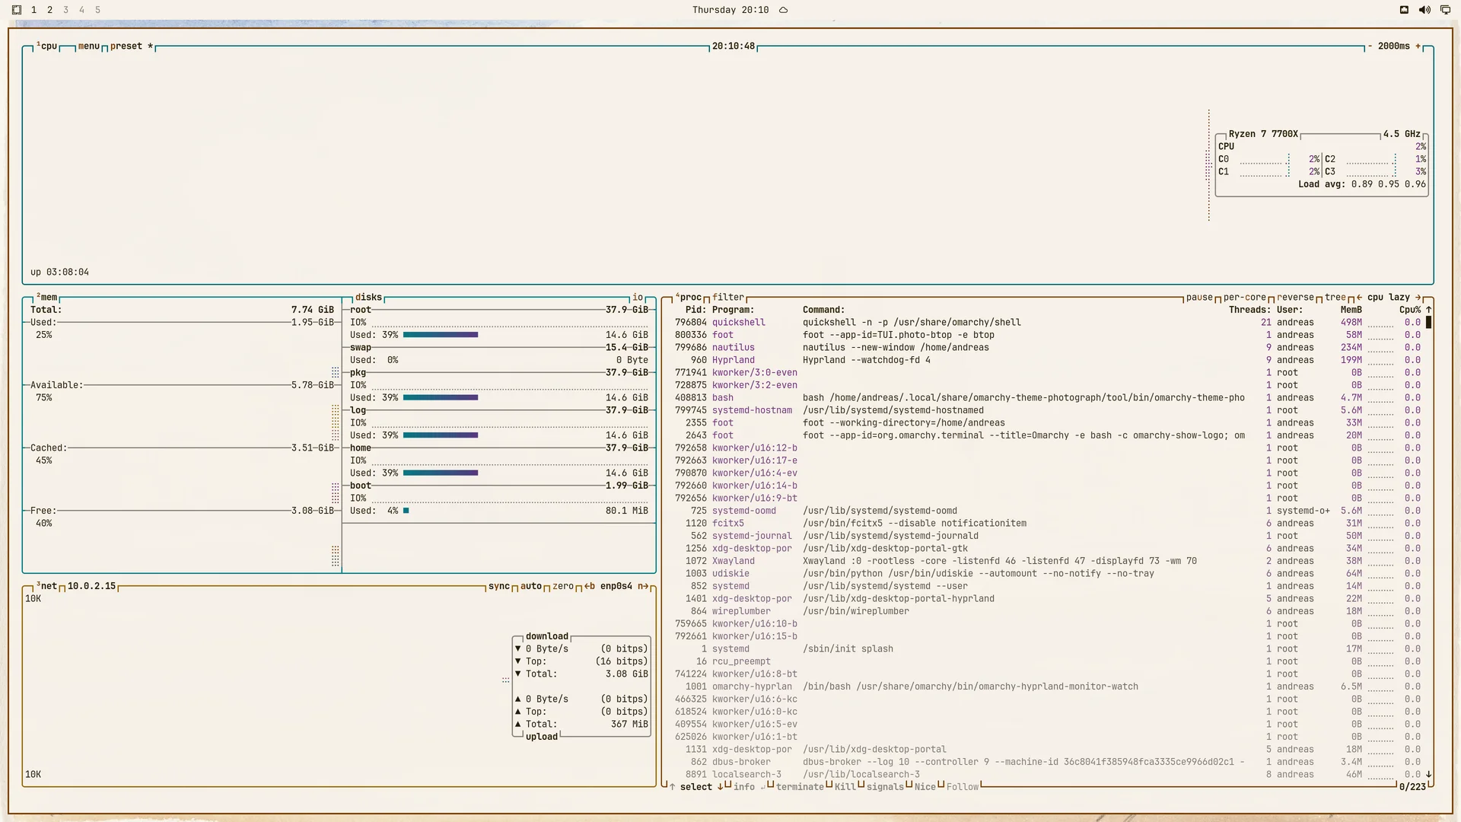Viewport: 1461px width, 822px height.
Task: Click the right arrow after lazy sort
Action: 1418,298
